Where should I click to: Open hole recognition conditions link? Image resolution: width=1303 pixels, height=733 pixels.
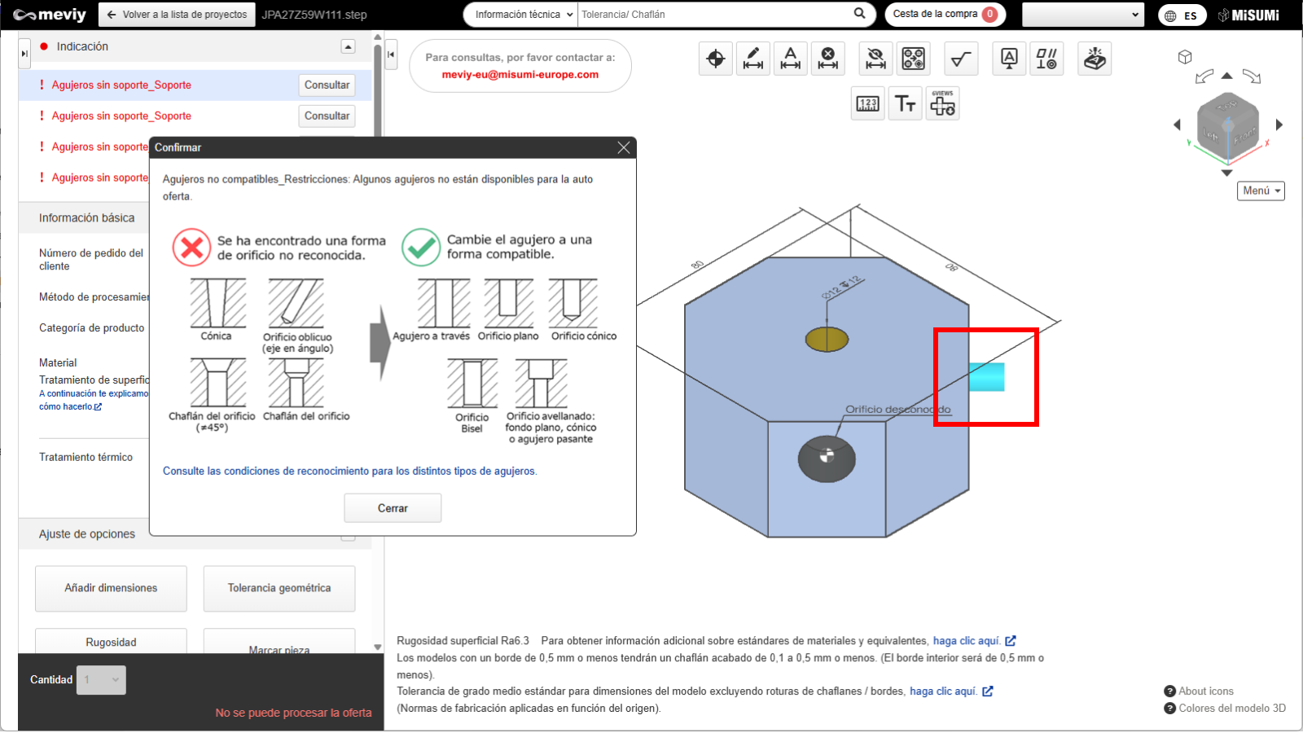[x=349, y=472]
